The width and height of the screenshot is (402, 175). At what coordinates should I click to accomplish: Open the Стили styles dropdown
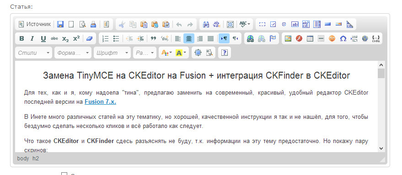33,53
